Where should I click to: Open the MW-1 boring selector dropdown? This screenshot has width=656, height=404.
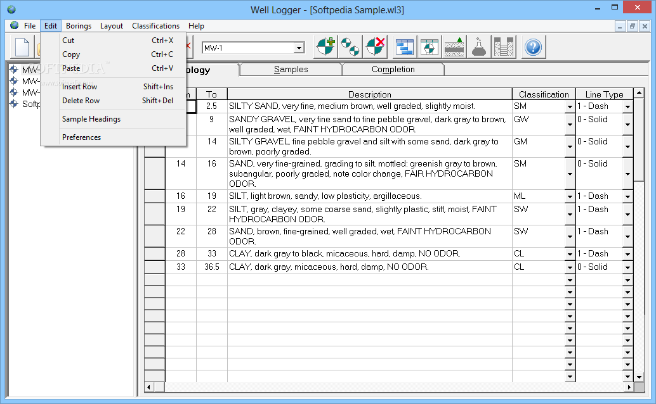point(299,47)
